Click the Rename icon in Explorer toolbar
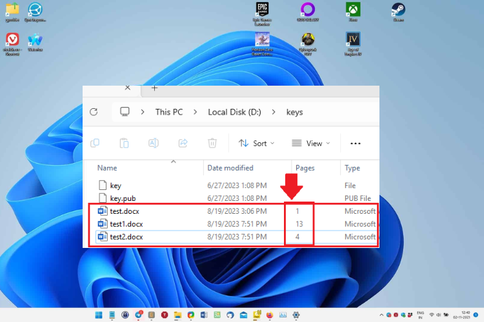 (x=154, y=143)
